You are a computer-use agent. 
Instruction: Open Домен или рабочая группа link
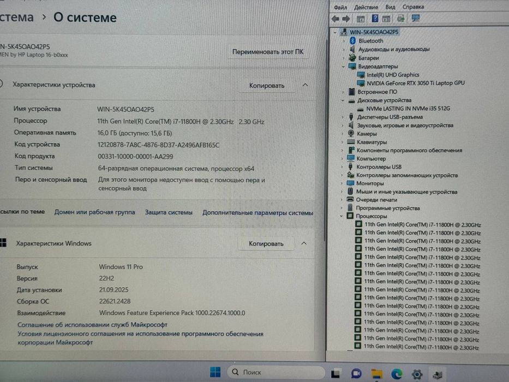94,212
